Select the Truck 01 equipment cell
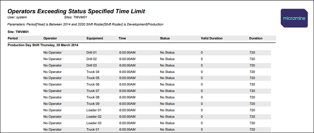Viewport: 314px width, 133px height. (x=93, y=129)
